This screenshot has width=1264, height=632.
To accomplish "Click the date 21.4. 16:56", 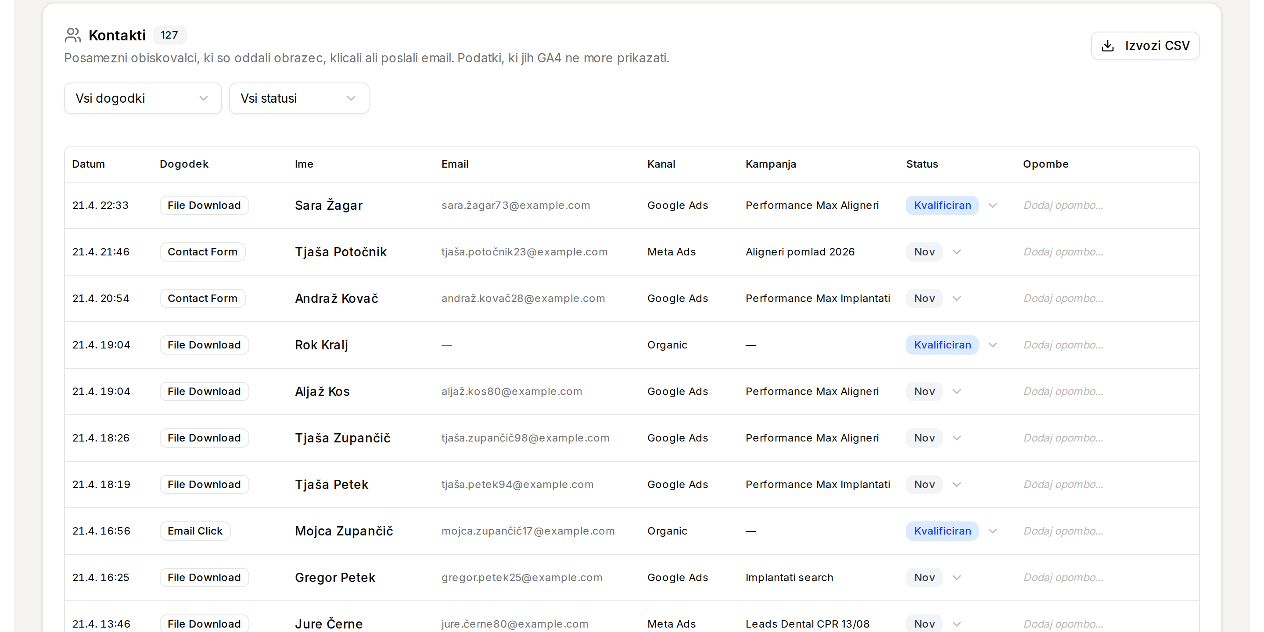I will pyautogui.click(x=101, y=531).
